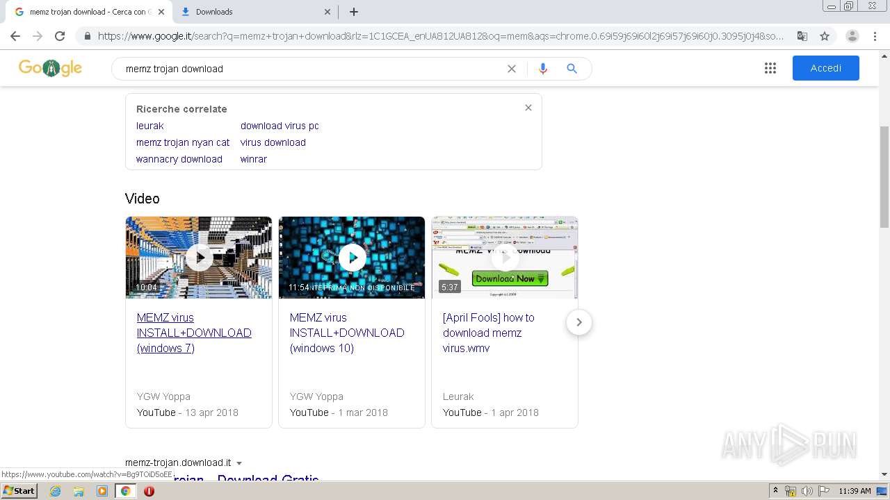This screenshot has height=500, width=890.
Task: Click the Google logo
Action: tap(50, 68)
